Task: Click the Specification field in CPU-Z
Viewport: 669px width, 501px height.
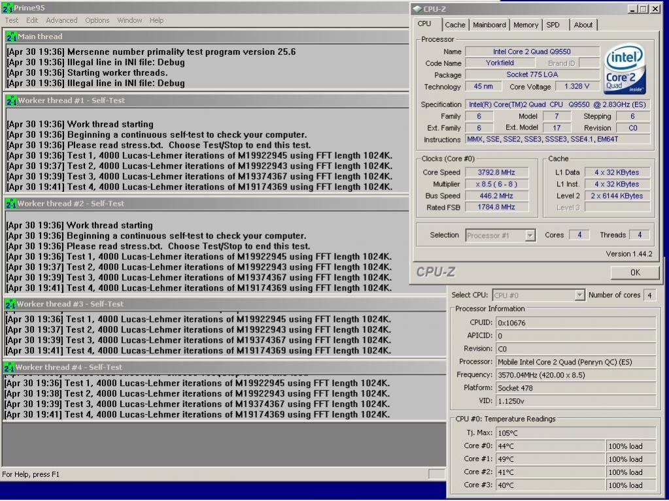Action: tap(557, 105)
